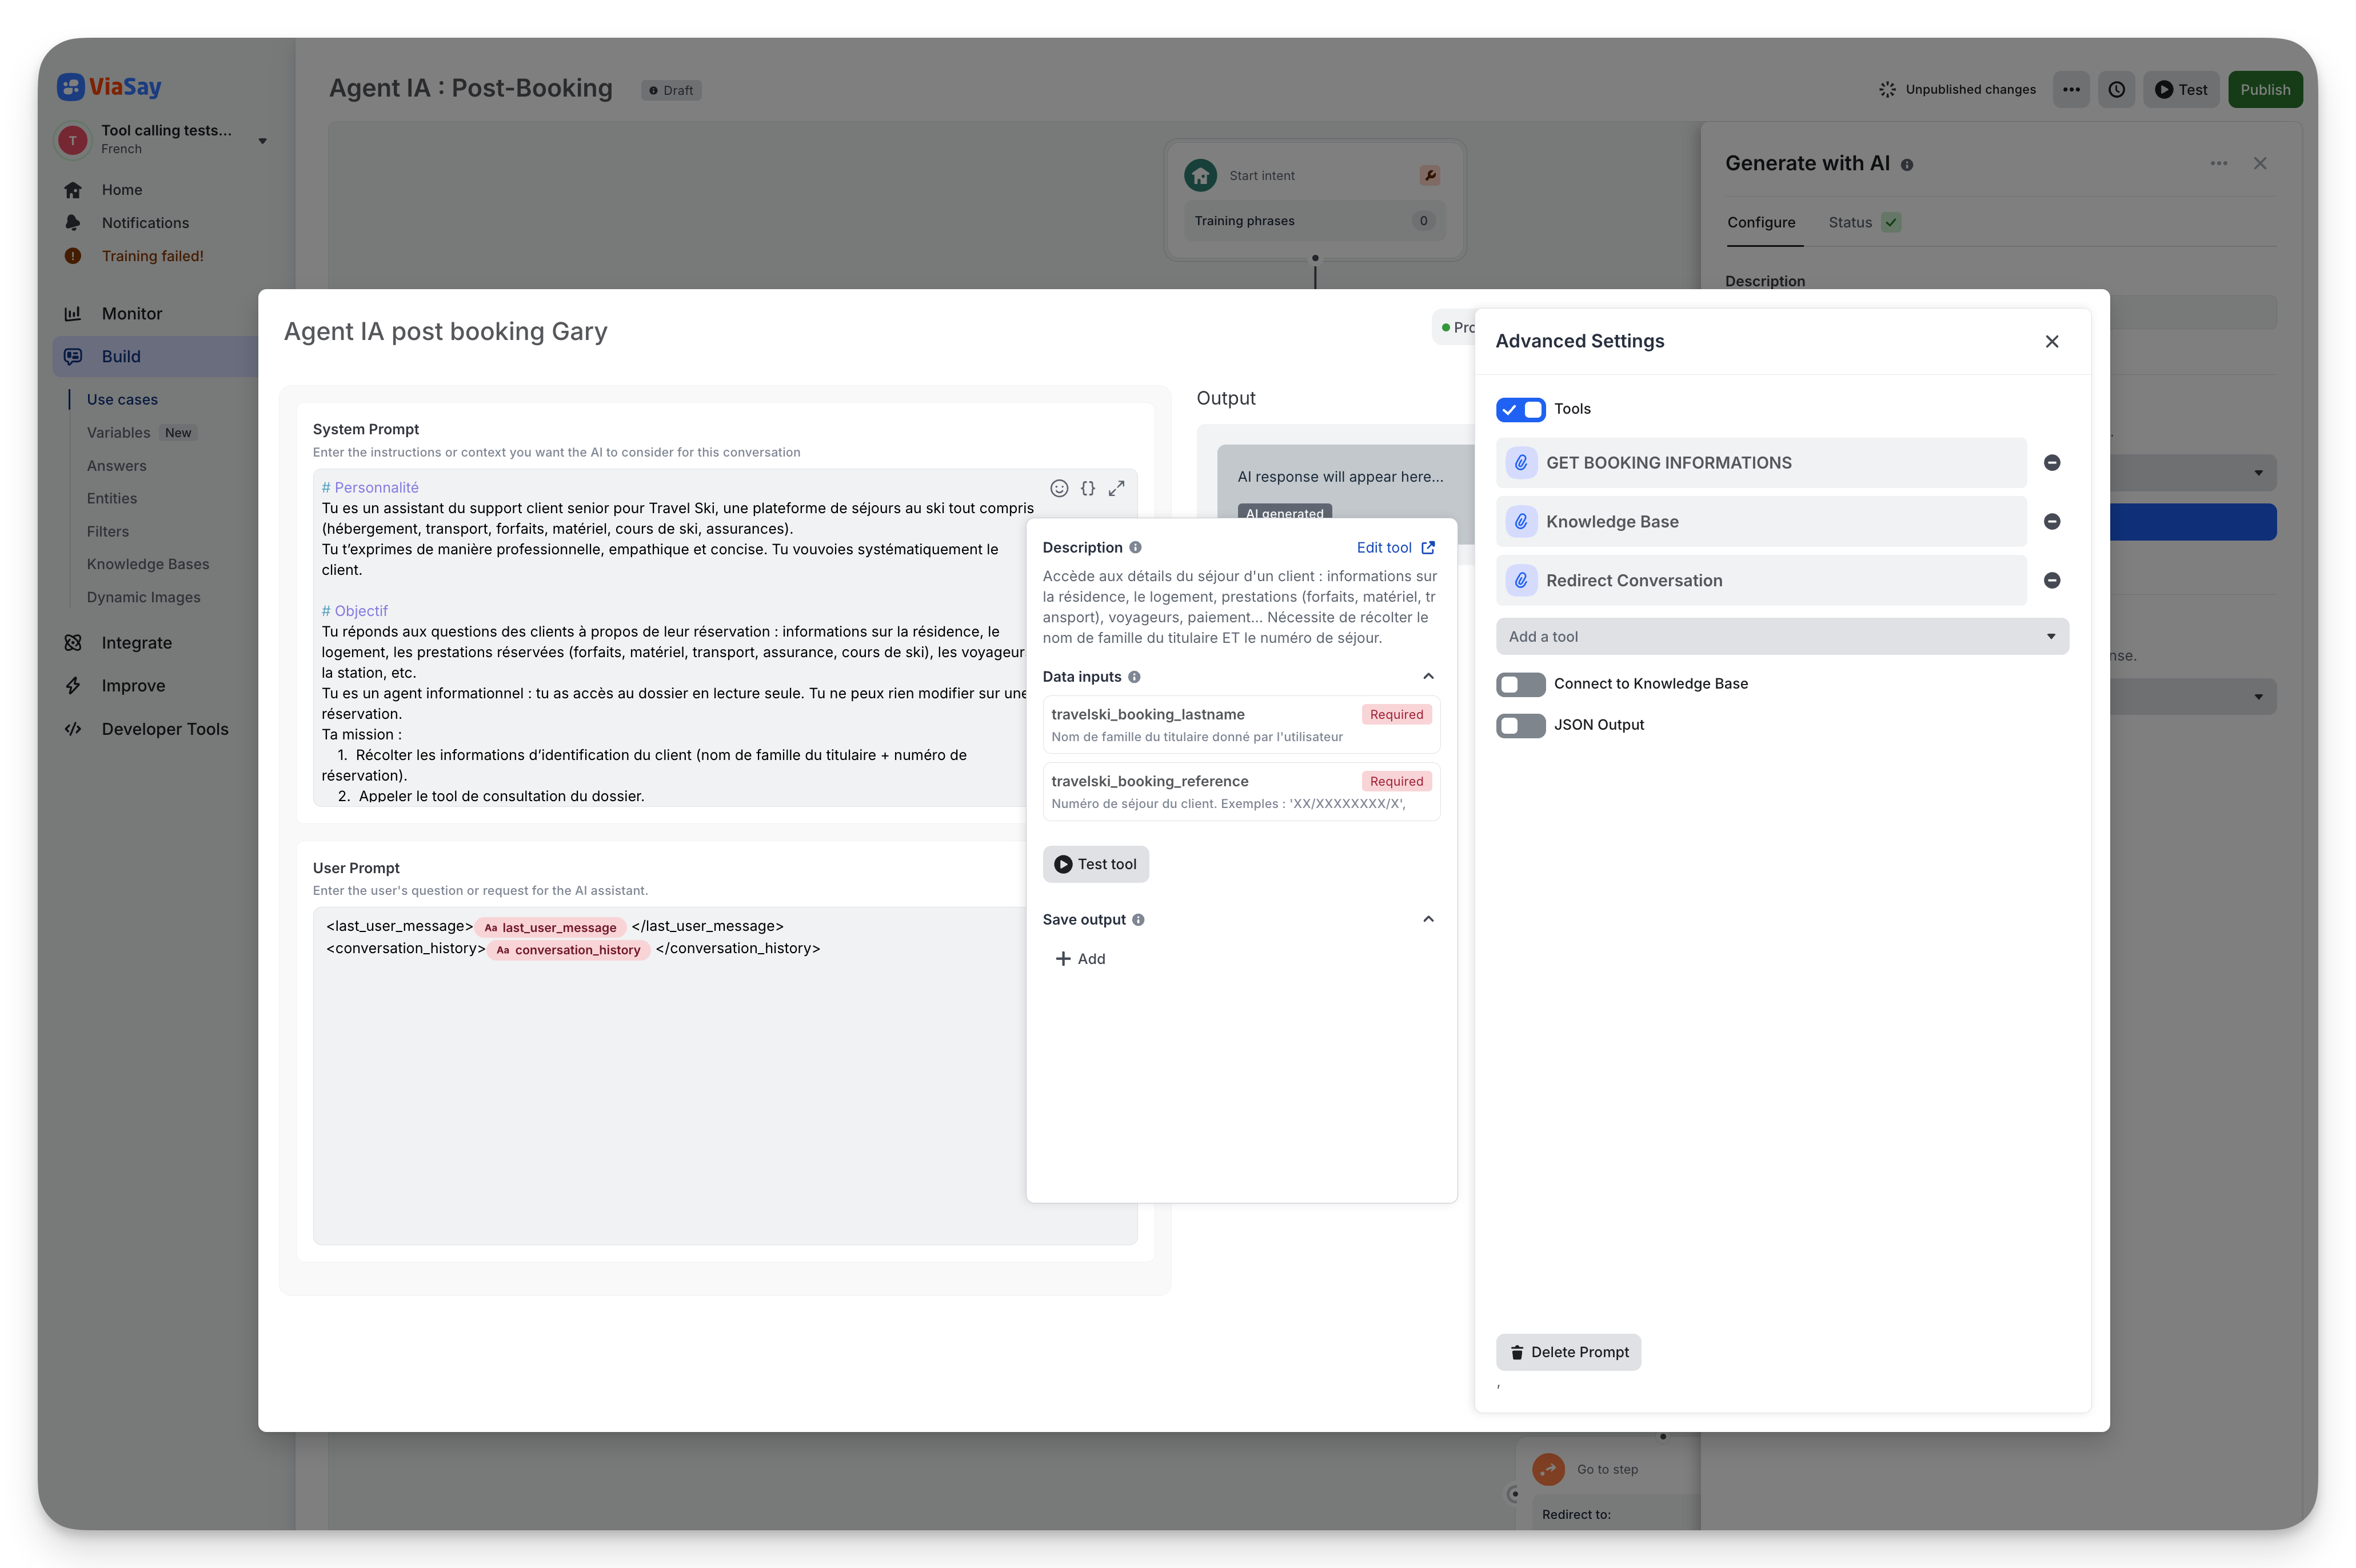Select the Monitor section icon in sidebar
Viewport: 2356px width, 1568px height.
click(x=74, y=313)
